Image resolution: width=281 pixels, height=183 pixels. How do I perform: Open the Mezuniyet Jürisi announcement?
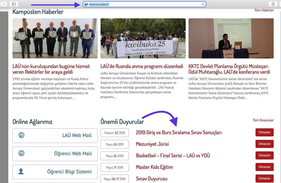pyautogui.click(x=152, y=144)
